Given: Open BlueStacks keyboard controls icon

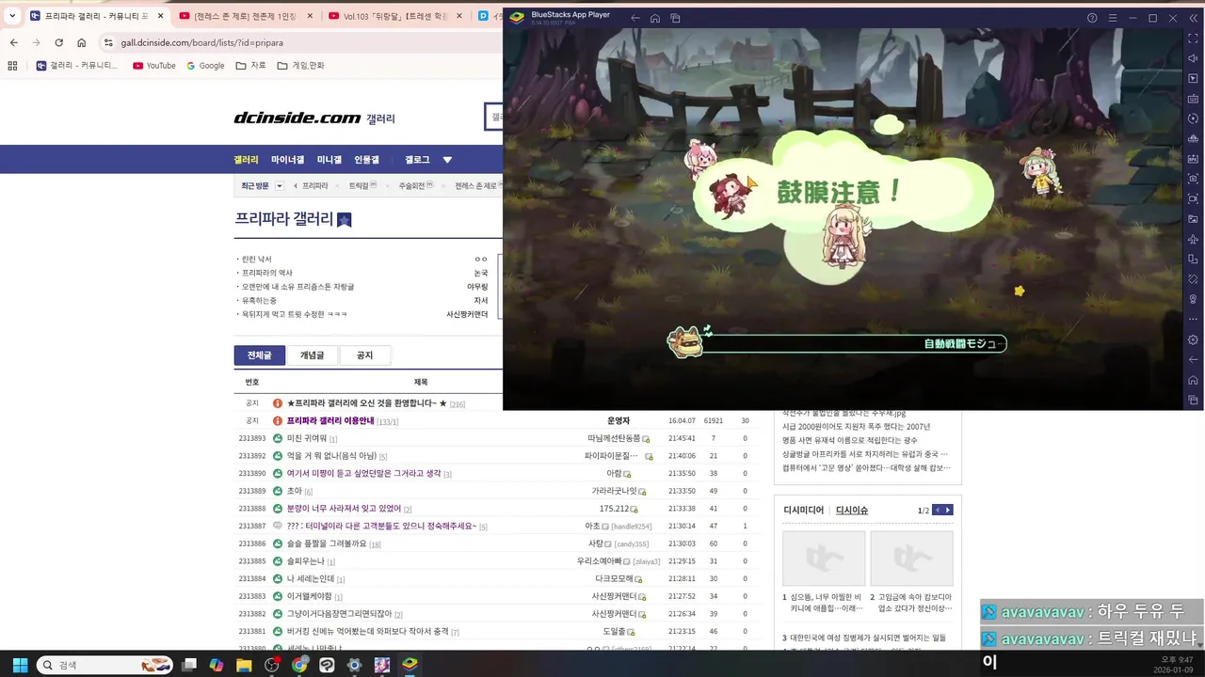Looking at the screenshot, I should (x=1193, y=99).
